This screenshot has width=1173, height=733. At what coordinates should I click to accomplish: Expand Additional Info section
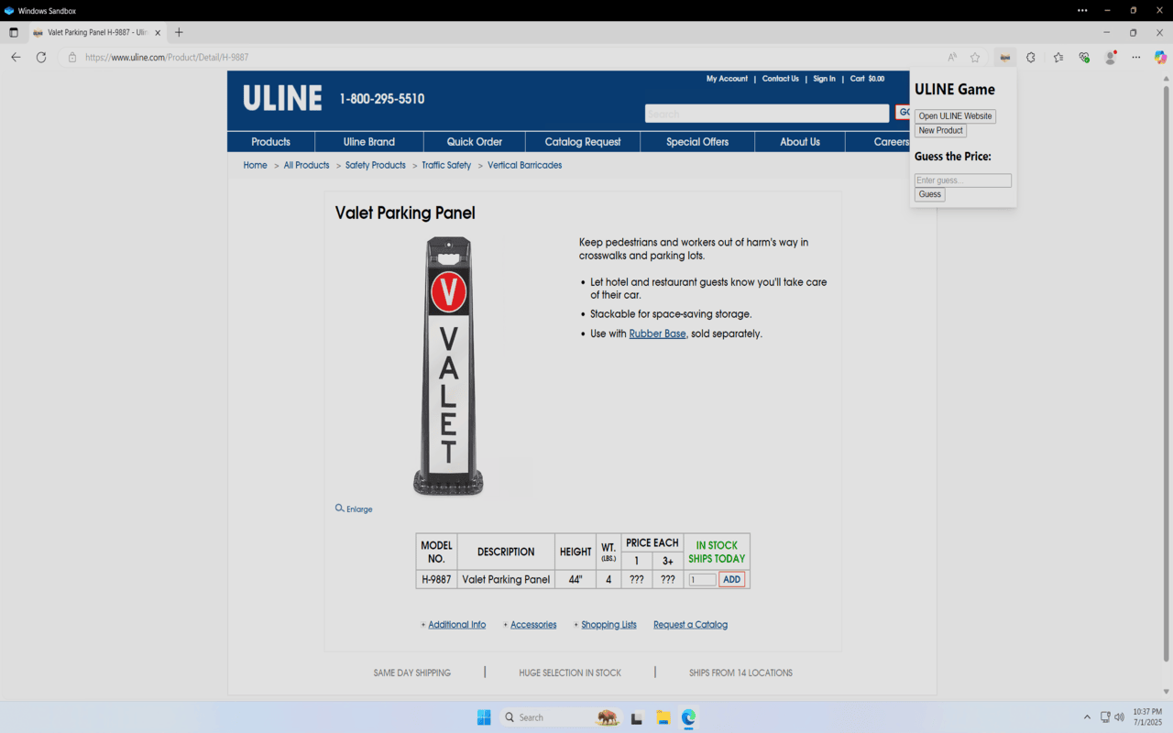[x=456, y=625]
